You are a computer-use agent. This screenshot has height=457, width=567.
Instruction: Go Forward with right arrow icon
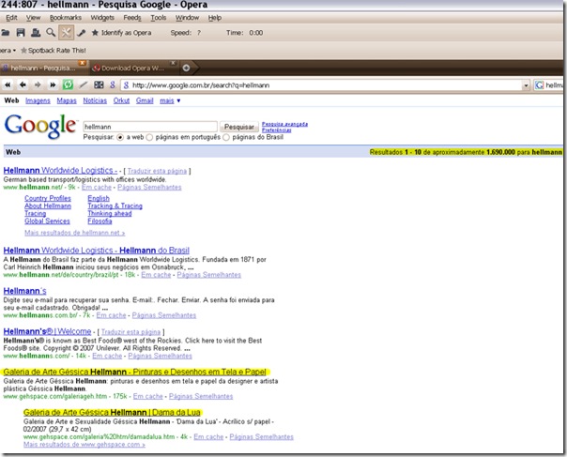pos(38,85)
